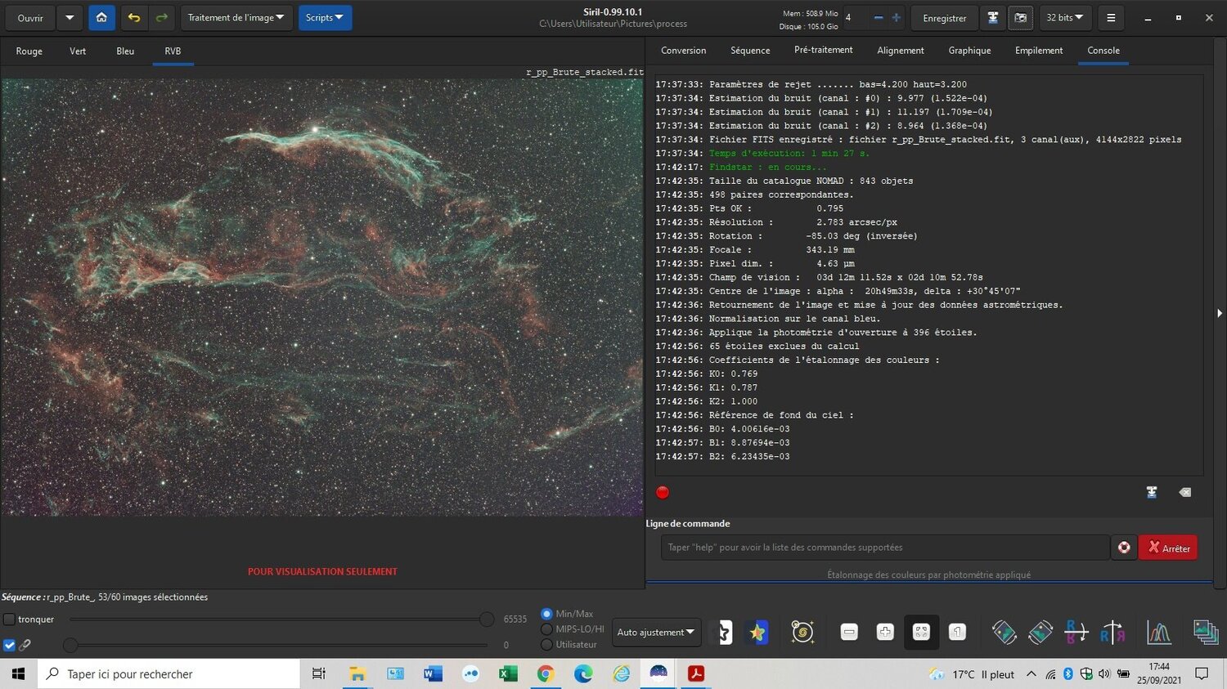Open the 32 bits precision dropdown
Image resolution: width=1227 pixels, height=689 pixels.
pos(1064,17)
